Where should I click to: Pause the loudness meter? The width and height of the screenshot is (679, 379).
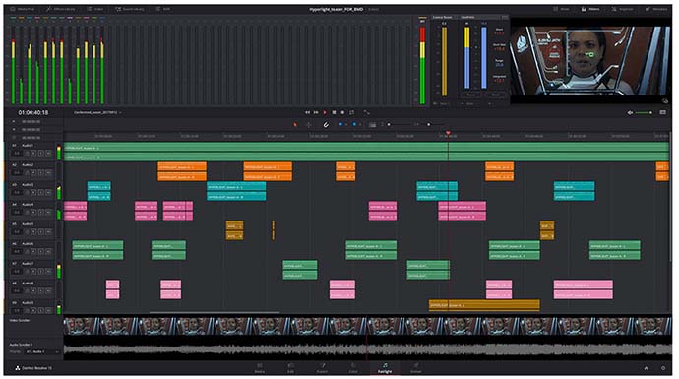pyautogui.click(x=470, y=95)
